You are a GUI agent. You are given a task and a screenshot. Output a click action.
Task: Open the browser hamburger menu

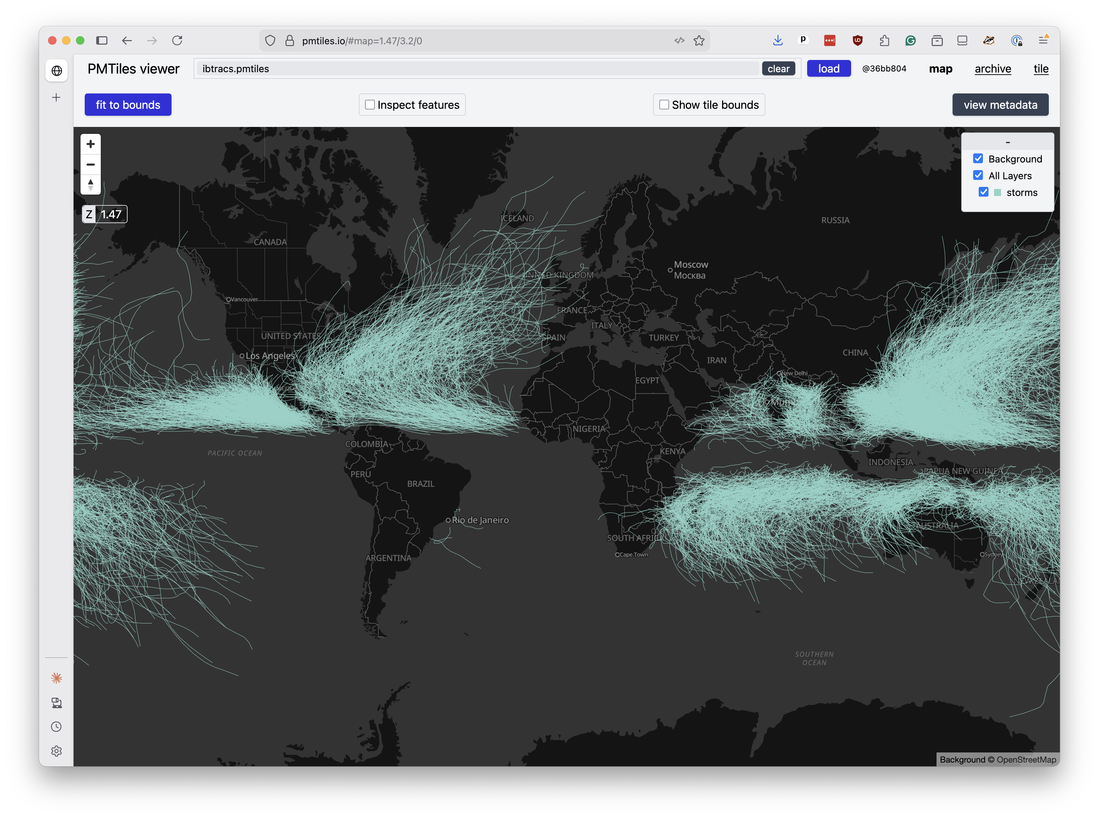pyautogui.click(x=1043, y=40)
